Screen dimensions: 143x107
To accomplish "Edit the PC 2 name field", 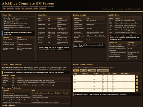I will 77,80.
